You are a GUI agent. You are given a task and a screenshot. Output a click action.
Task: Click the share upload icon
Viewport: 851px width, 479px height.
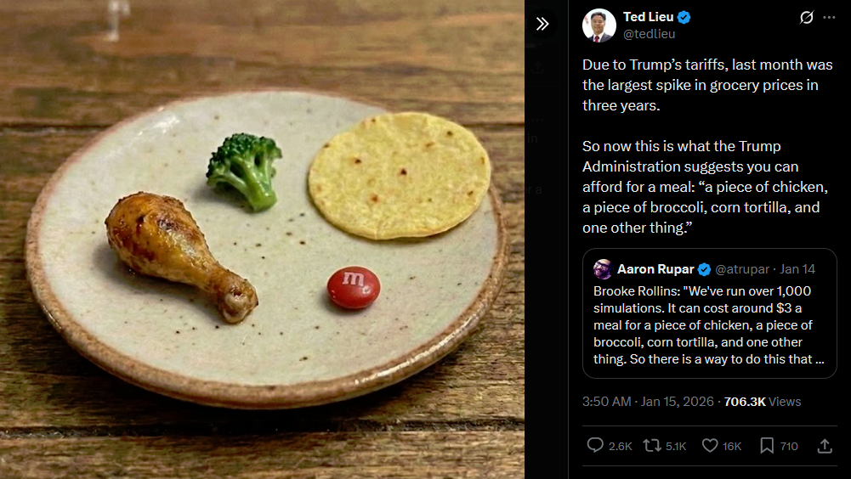[825, 445]
